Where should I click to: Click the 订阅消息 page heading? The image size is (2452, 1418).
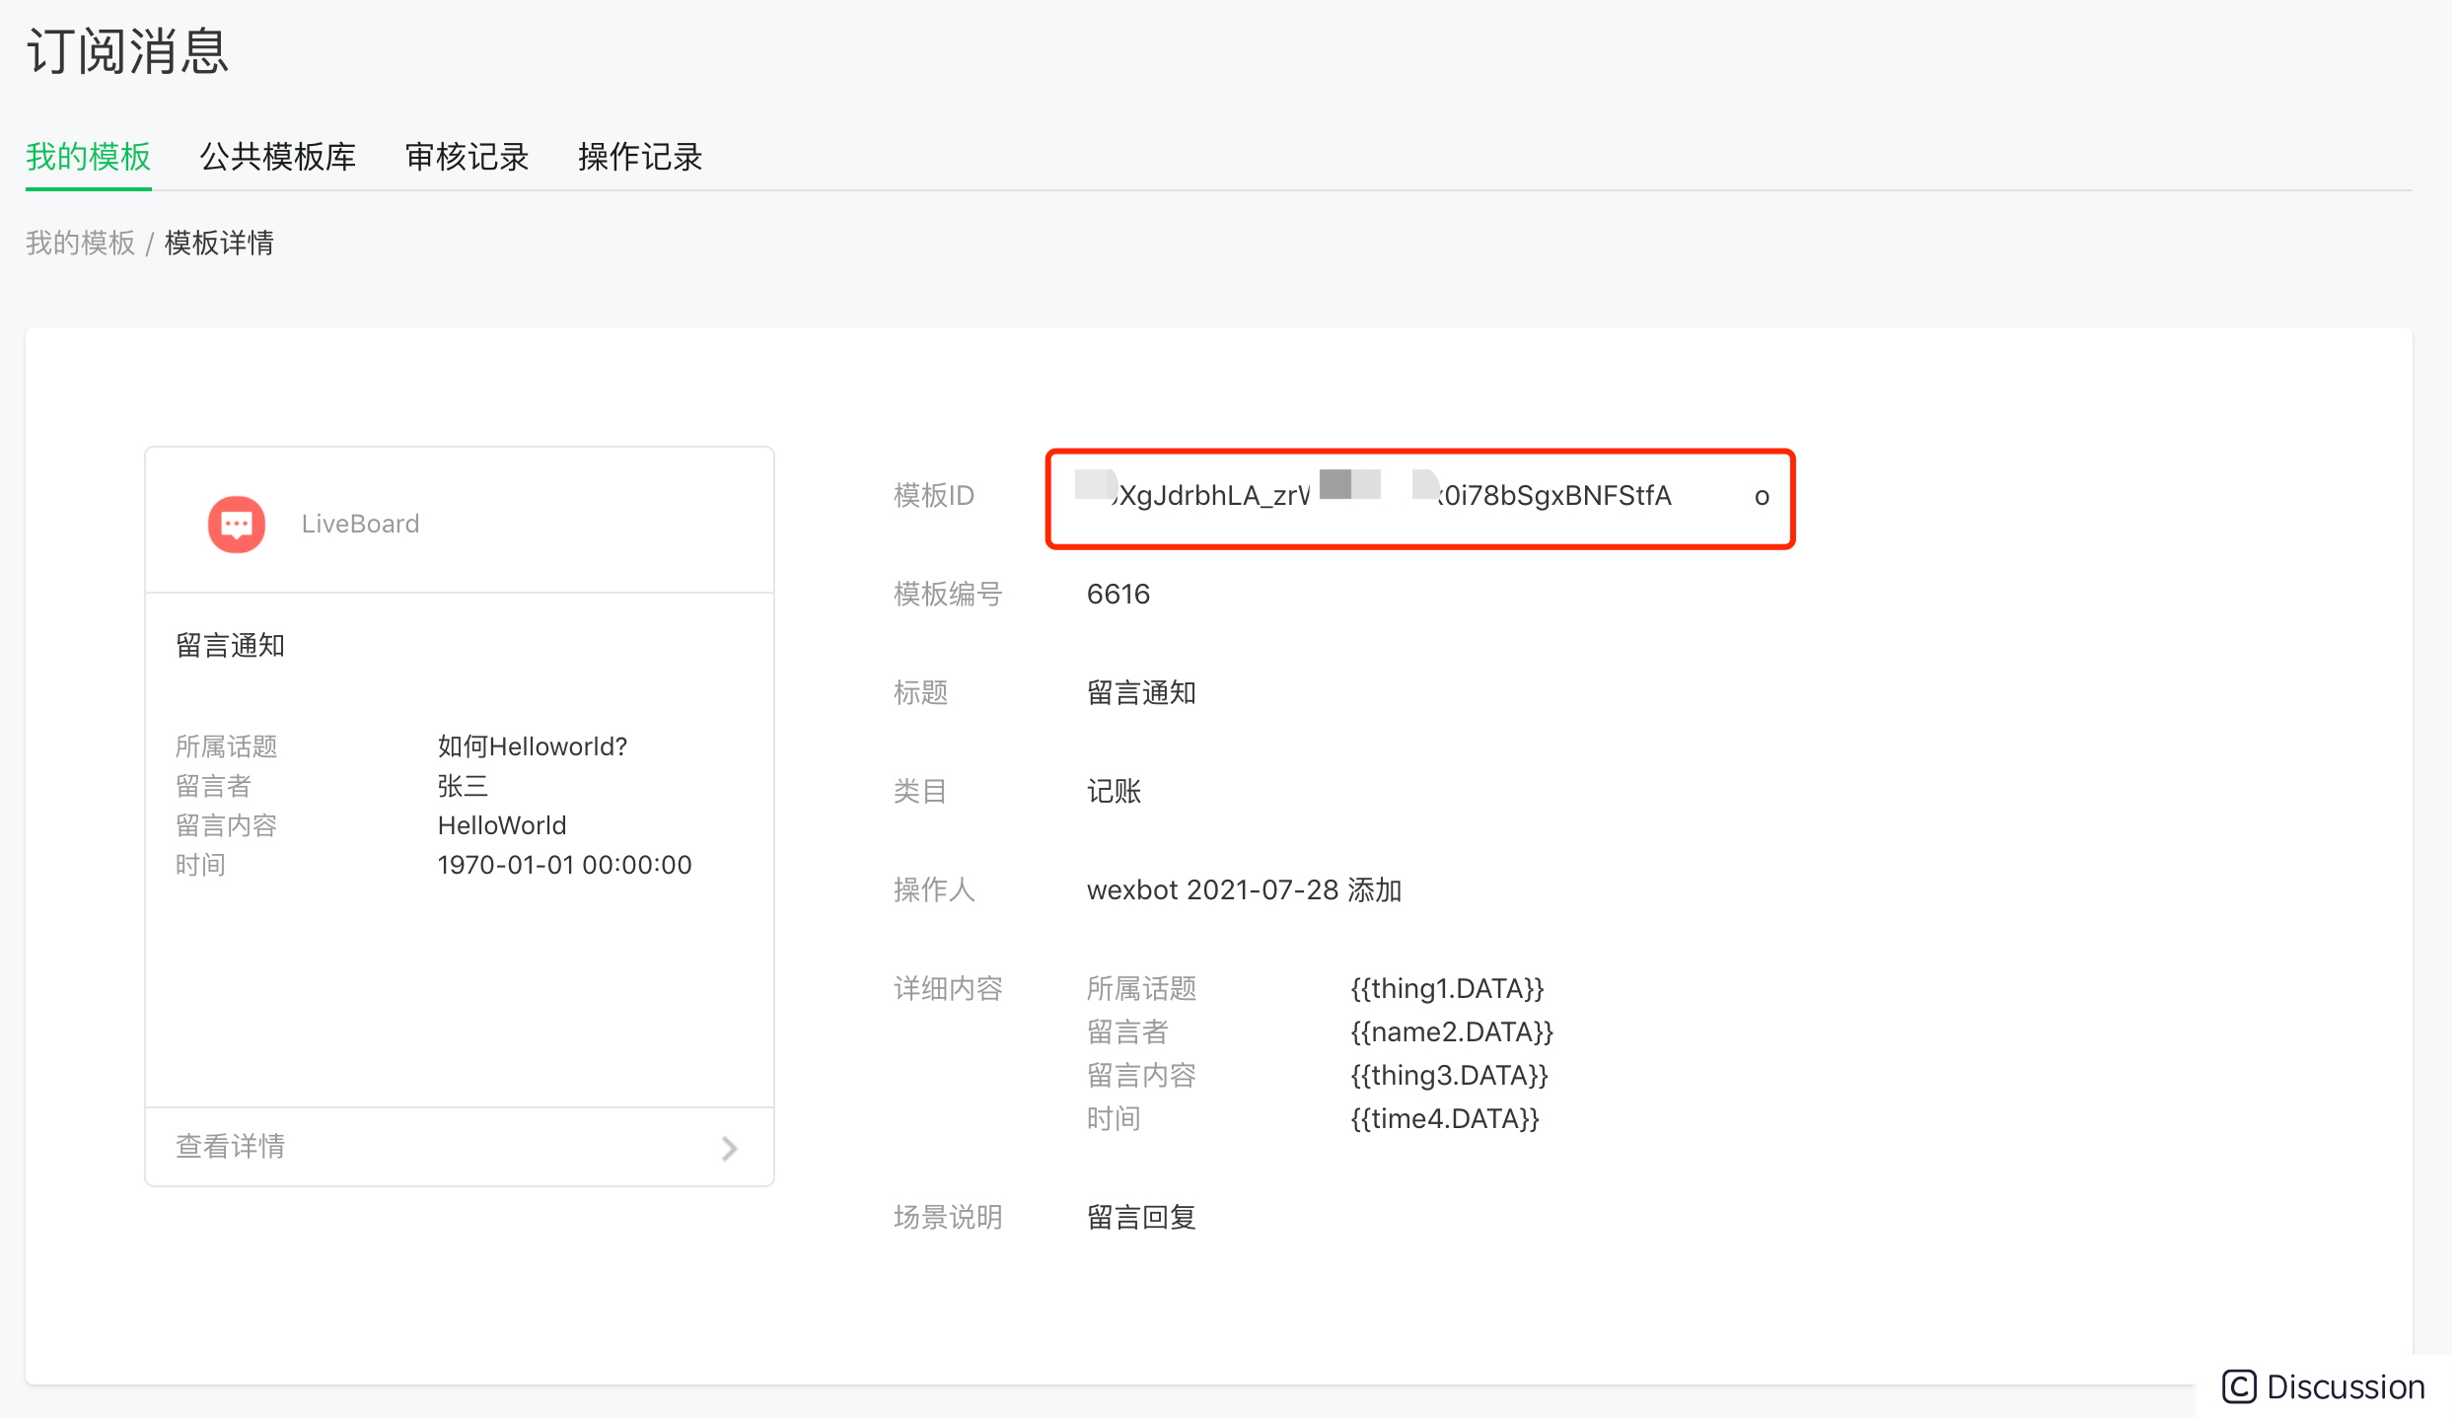click(127, 51)
